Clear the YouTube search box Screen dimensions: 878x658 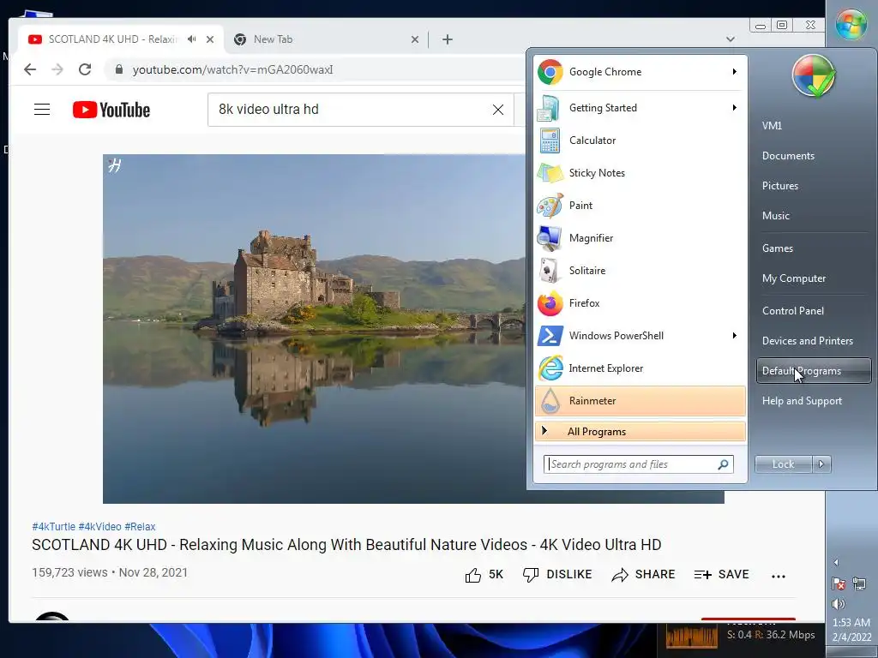click(x=498, y=110)
